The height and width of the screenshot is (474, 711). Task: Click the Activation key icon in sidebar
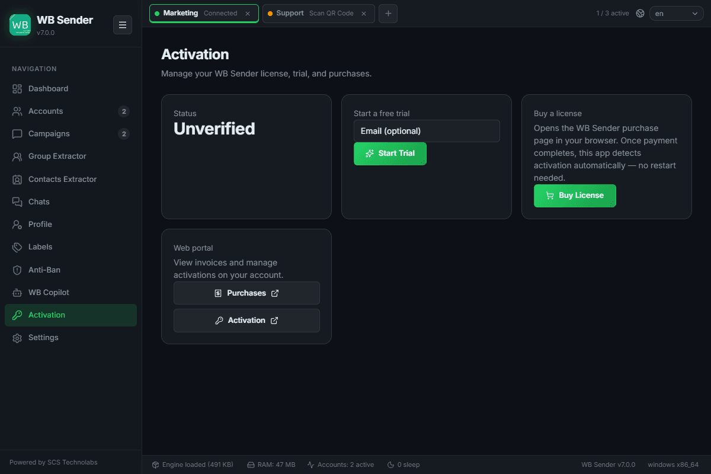click(x=17, y=315)
